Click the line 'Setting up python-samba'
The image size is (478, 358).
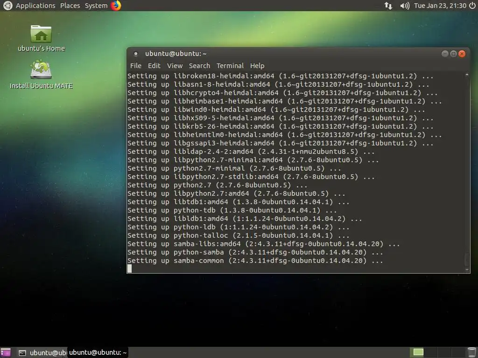tap(255, 252)
